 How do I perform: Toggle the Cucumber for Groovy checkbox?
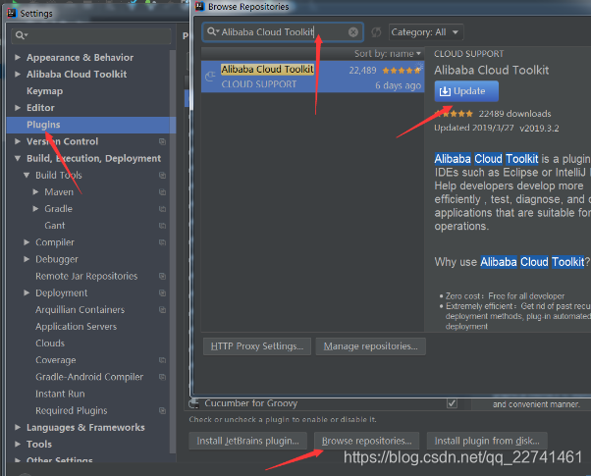452,403
